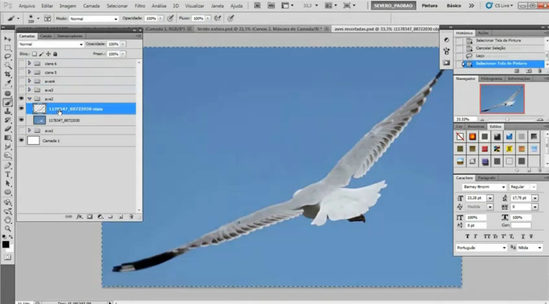Select the Pen tool

8,166
